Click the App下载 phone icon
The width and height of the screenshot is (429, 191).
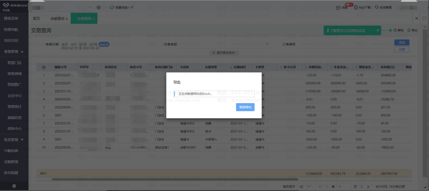[x=356, y=7]
